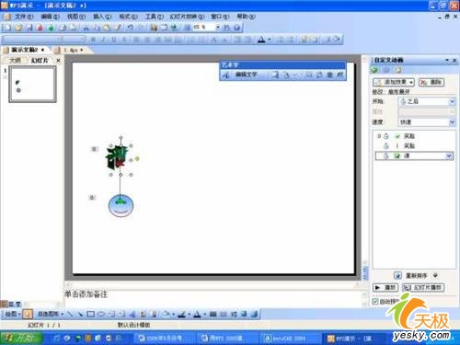Toggle the 自动预览 checkbox

tap(375, 302)
